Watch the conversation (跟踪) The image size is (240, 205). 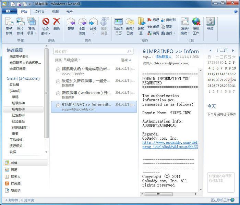coord(153,26)
